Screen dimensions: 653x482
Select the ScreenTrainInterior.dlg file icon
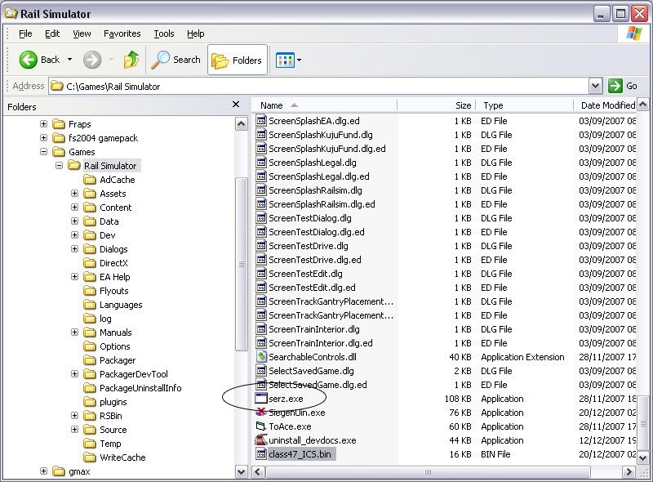[261, 329]
